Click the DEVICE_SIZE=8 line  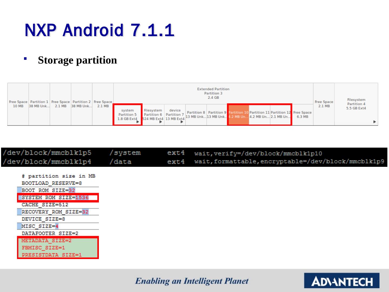[43, 219]
